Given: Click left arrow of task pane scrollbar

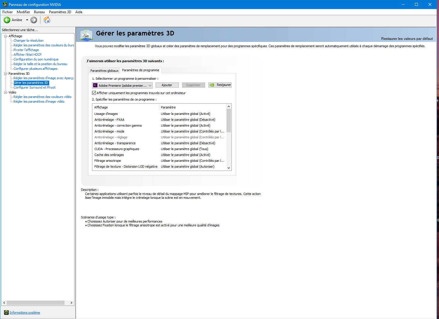Looking at the screenshot, I should tap(4, 303).
